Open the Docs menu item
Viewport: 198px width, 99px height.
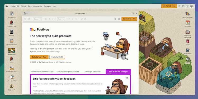point(30,6)
